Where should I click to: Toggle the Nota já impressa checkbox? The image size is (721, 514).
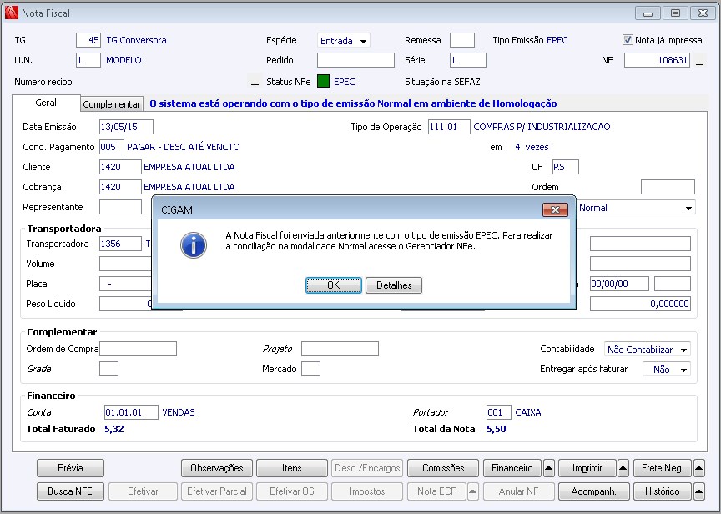pos(628,40)
